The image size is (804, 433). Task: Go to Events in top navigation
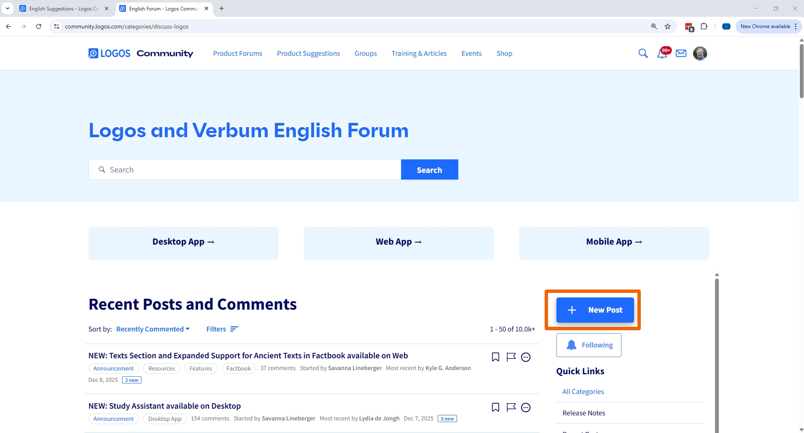coord(471,53)
